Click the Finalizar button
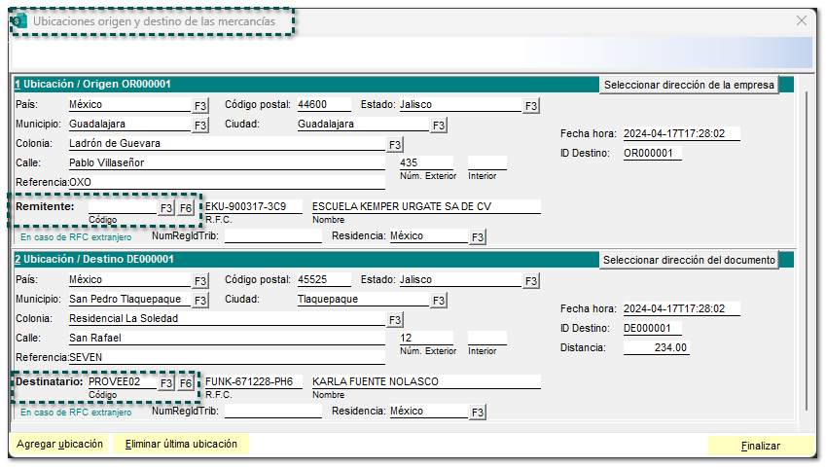 761,445
